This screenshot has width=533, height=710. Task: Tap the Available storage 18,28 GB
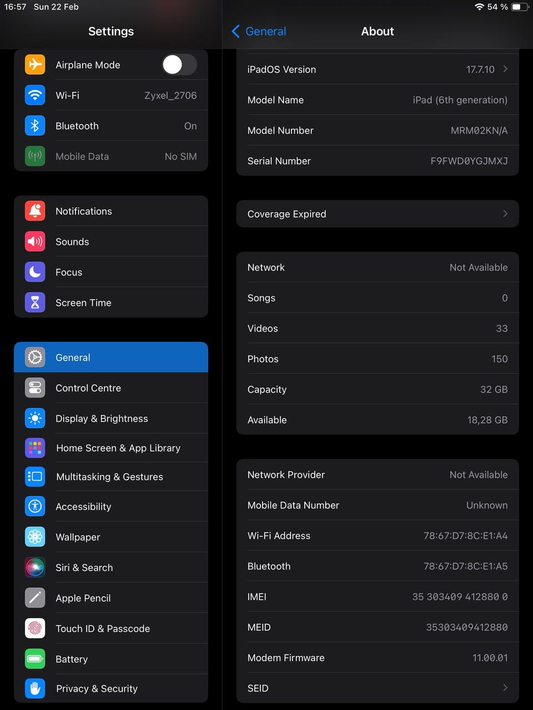tap(487, 420)
